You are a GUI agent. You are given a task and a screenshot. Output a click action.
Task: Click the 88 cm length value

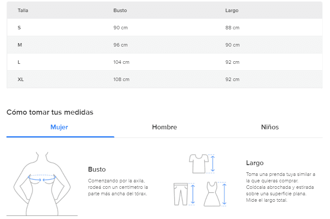tap(232, 28)
